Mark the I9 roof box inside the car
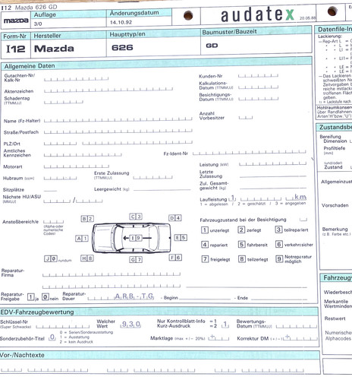This screenshot has width=352, height=380. (x=135, y=238)
